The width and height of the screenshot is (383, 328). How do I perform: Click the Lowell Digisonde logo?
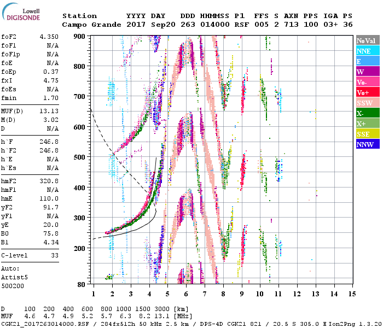coord(21,12)
